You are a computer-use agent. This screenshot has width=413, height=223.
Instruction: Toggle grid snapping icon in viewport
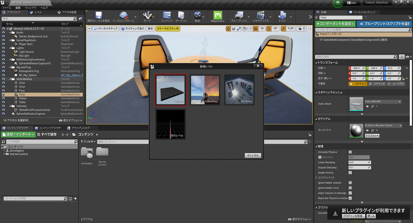click(256, 29)
